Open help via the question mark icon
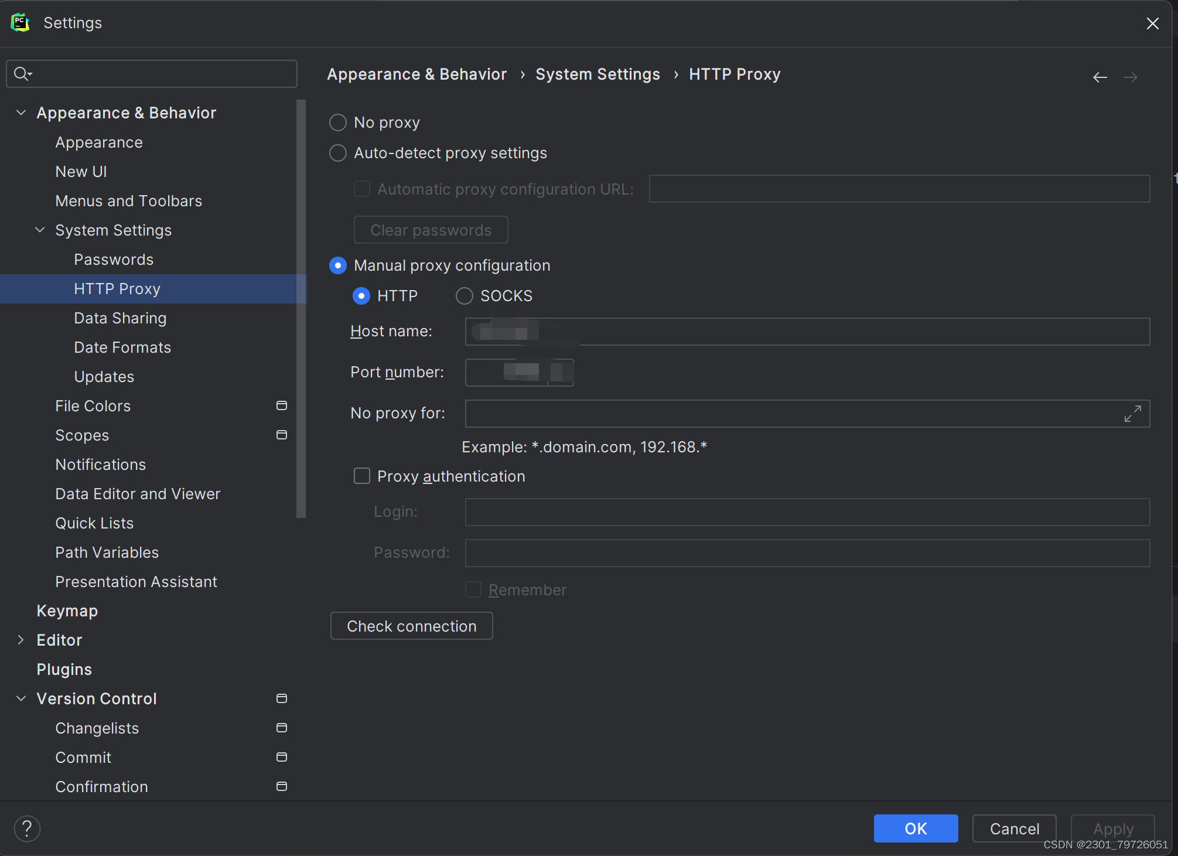This screenshot has height=856, width=1178. pyautogui.click(x=26, y=828)
